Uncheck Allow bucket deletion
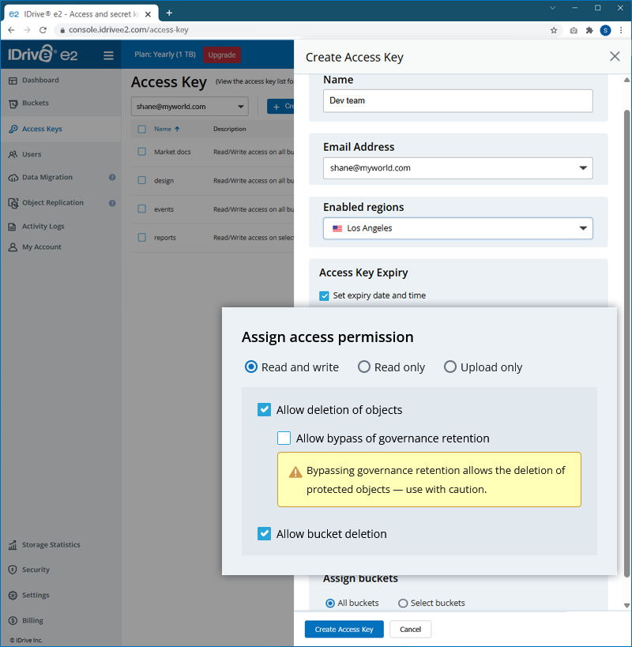Viewport: 632px width, 647px height. [264, 533]
